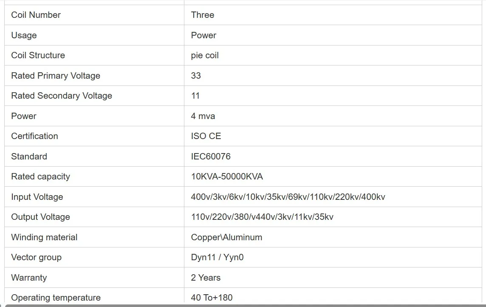Click the "IEC60076" standard value
This screenshot has height=307, width=486.
pyautogui.click(x=211, y=156)
